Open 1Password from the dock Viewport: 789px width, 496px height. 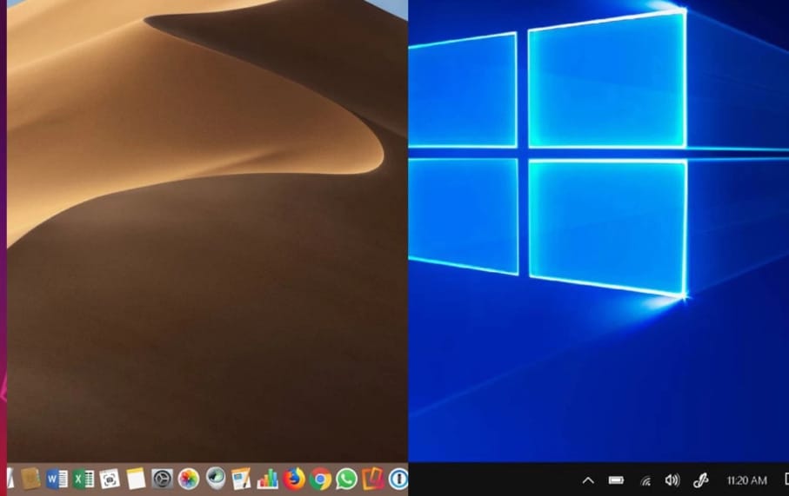pos(398,479)
